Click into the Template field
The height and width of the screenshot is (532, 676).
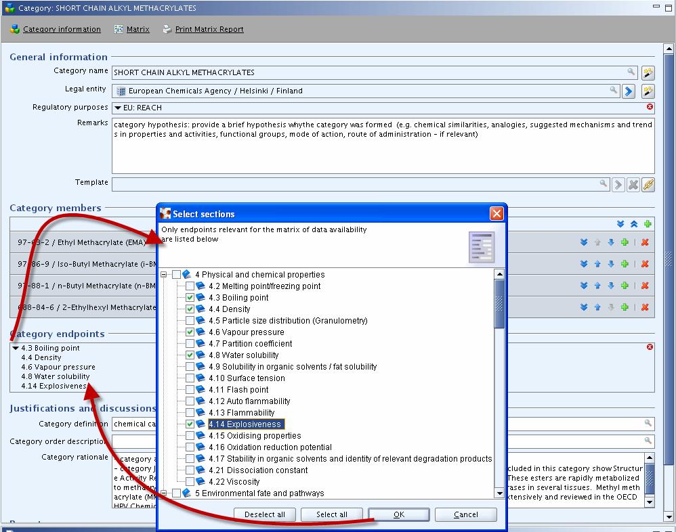click(360, 184)
